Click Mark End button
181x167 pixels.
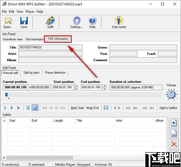tap(92, 108)
